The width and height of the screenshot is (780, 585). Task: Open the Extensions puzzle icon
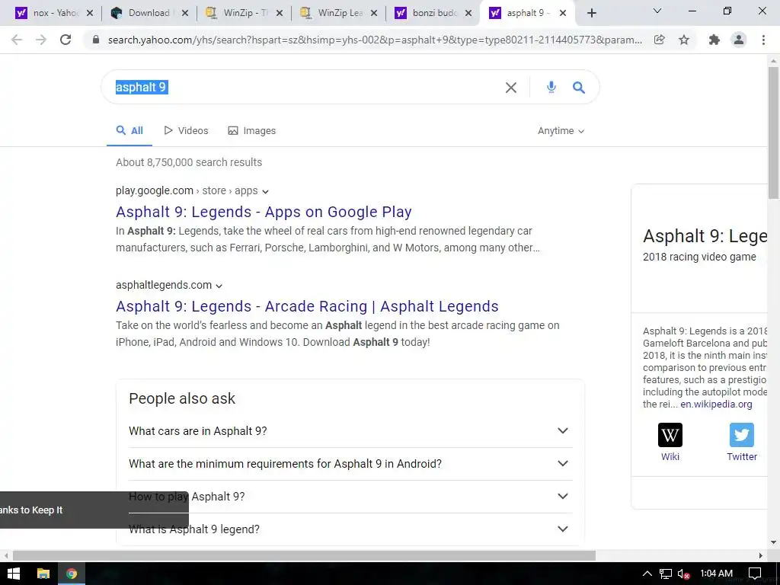(x=714, y=40)
